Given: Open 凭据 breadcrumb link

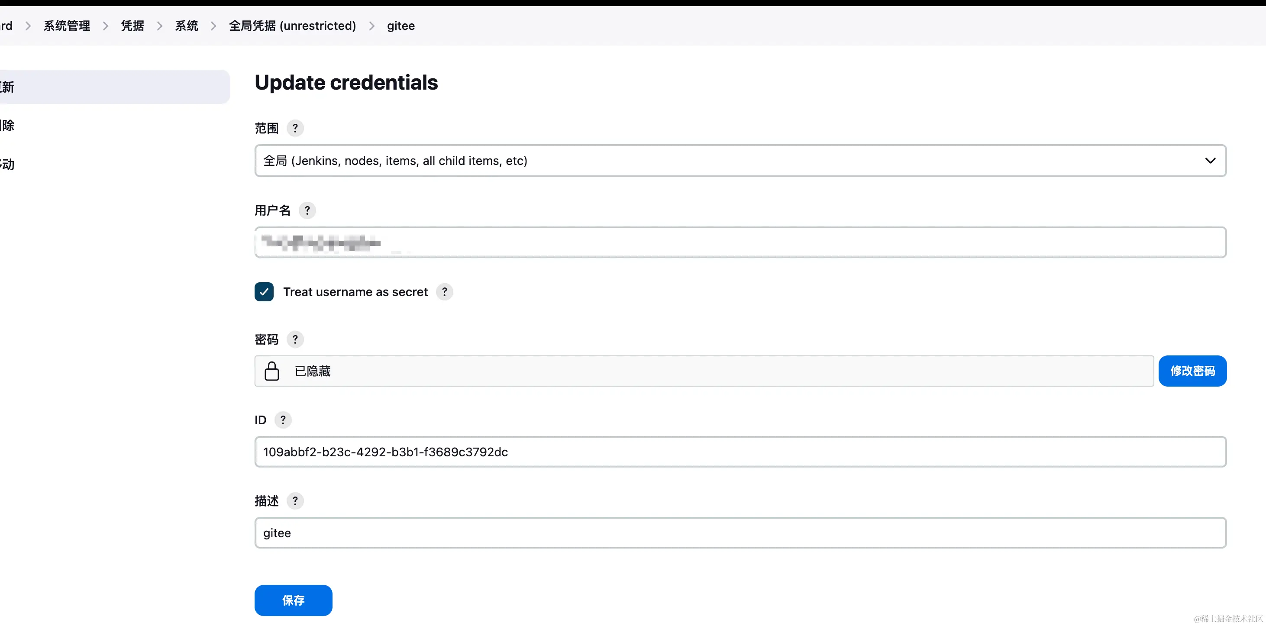Looking at the screenshot, I should point(132,26).
